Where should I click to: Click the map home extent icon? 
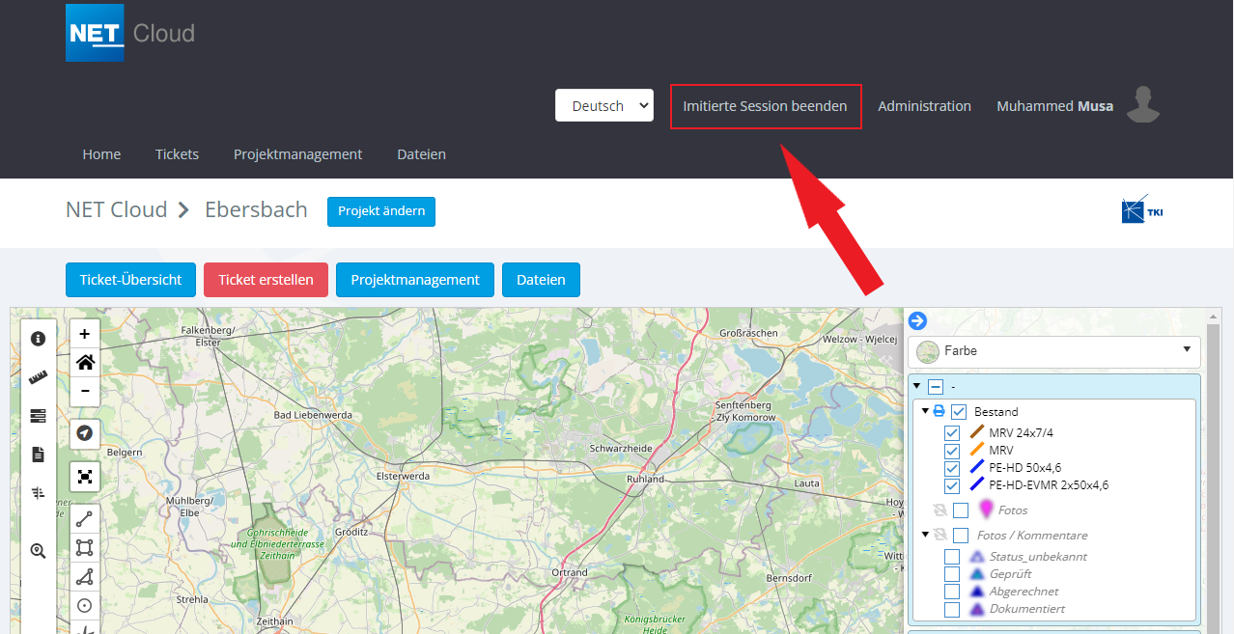coord(85,363)
